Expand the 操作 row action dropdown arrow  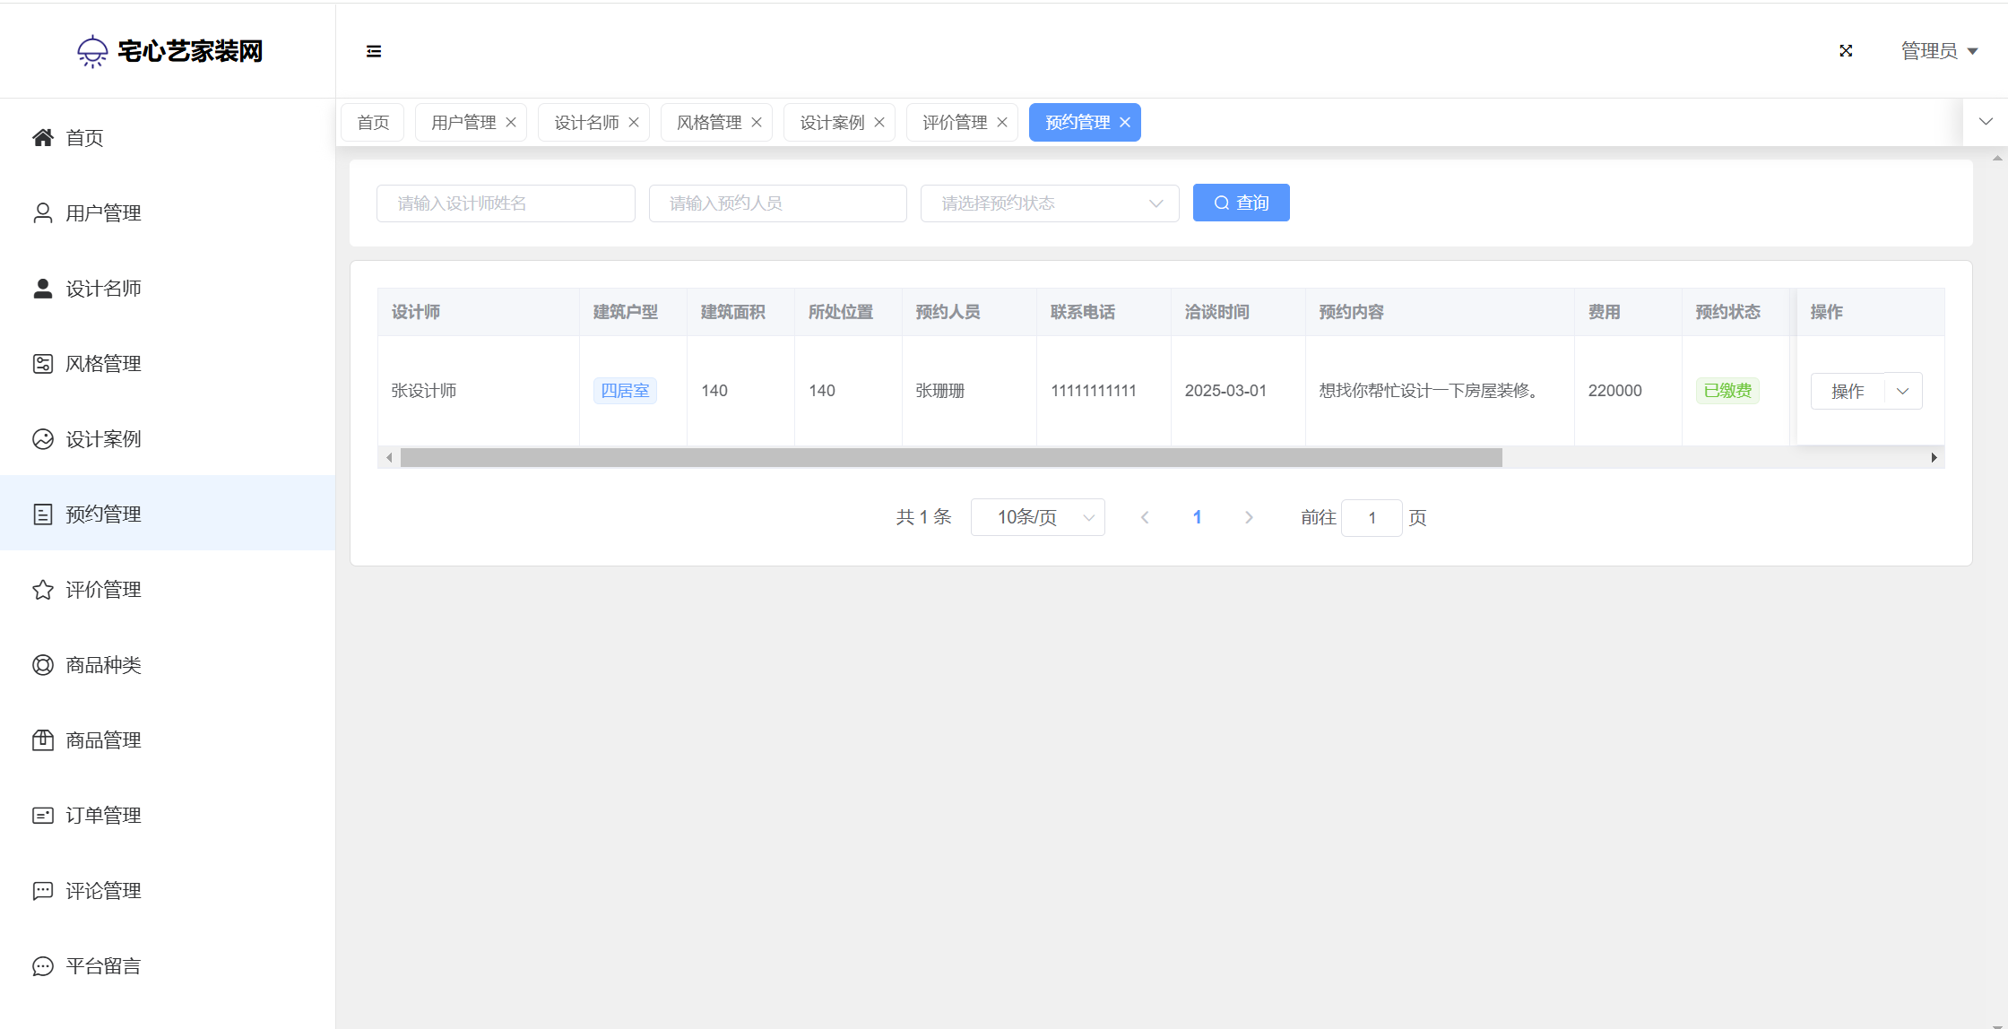1902,391
